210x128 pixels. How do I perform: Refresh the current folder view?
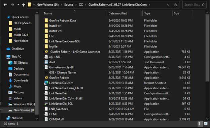175,5
